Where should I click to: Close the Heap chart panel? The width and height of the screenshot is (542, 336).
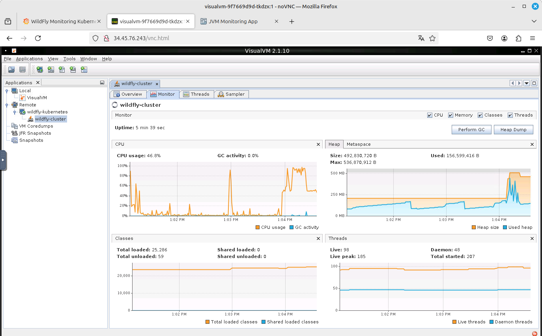point(532,145)
